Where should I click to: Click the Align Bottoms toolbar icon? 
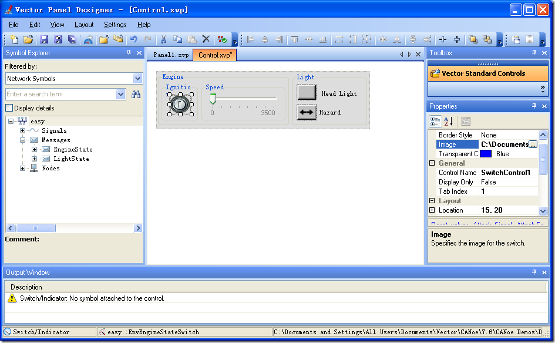point(323,39)
